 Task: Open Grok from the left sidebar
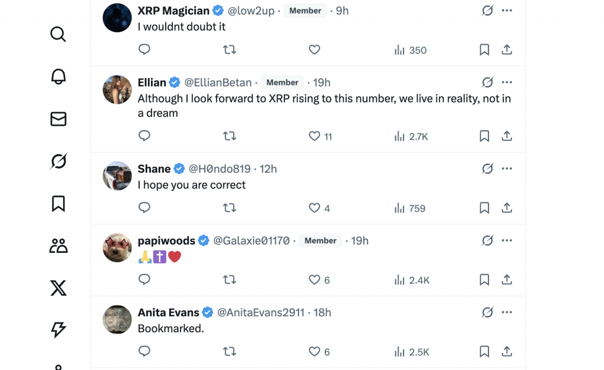(x=58, y=161)
